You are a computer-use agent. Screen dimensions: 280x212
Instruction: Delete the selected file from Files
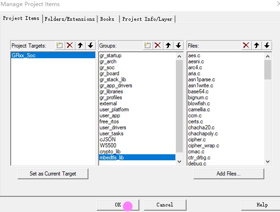tap(246, 45)
